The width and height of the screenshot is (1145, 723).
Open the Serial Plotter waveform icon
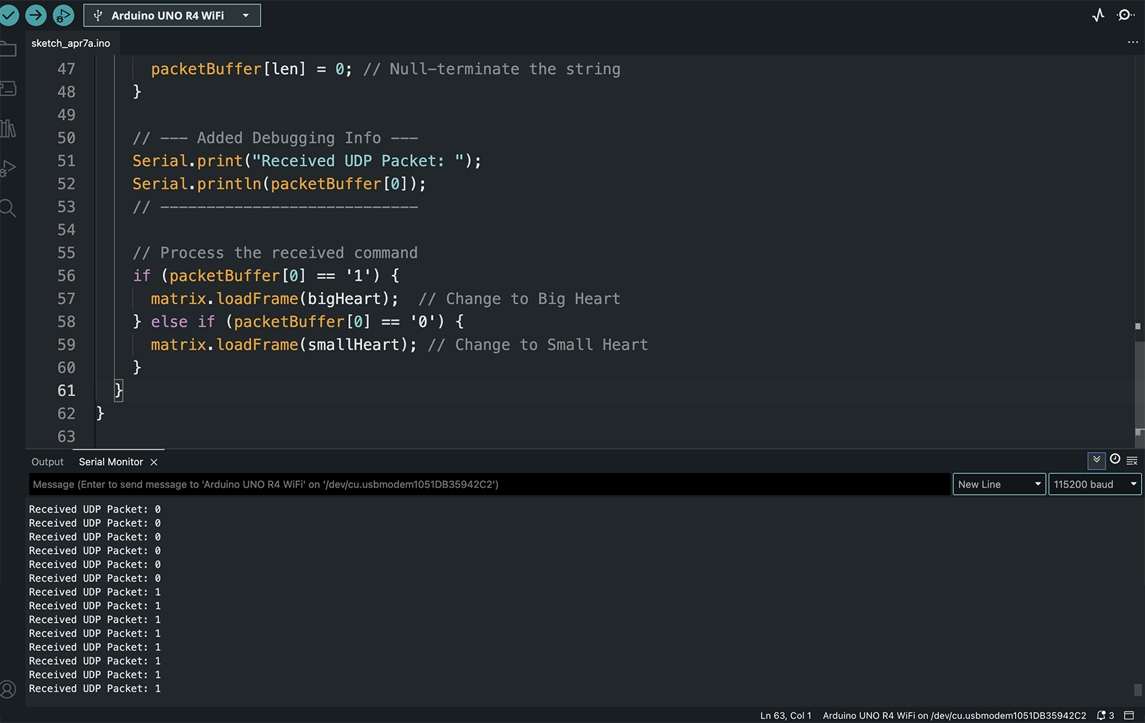[x=1099, y=15]
